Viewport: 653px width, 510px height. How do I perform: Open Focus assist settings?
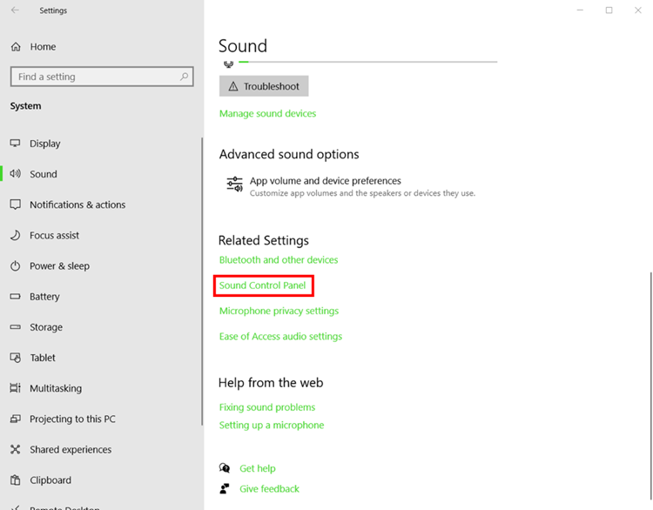(54, 235)
